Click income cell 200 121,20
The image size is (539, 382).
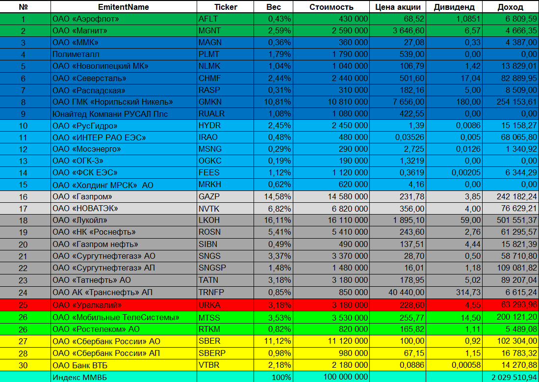[x=511, y=317]
